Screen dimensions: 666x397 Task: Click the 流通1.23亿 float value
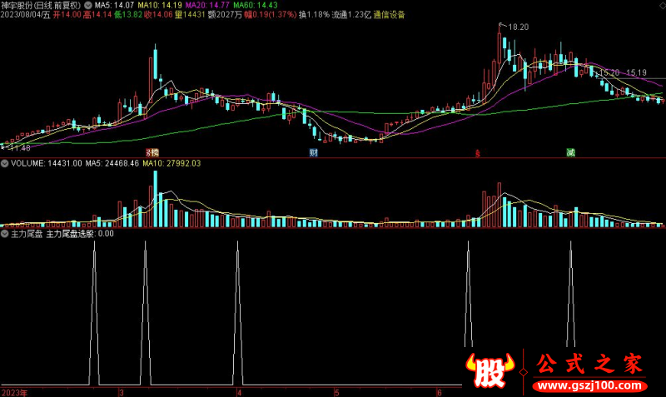pos(351,14)
